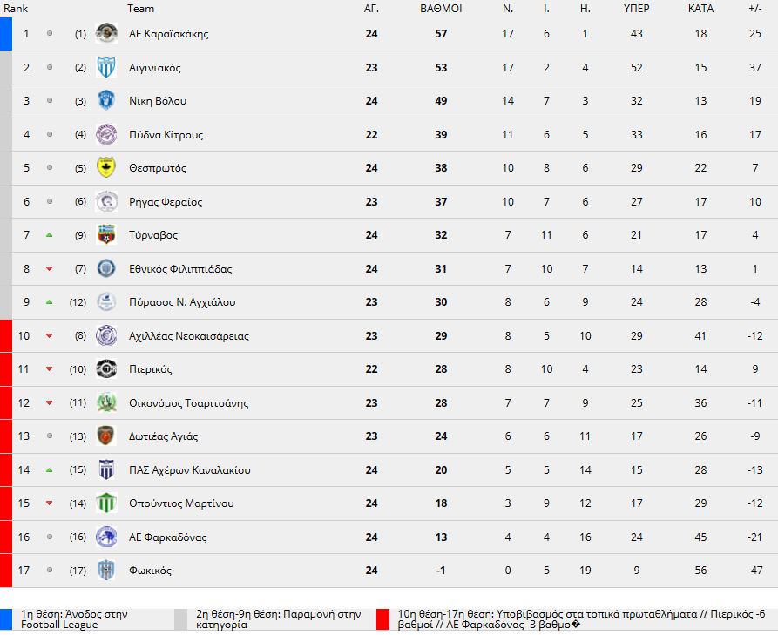The width and height of the screenshot is (778, 635).
Task: Sort by the ΒΑΘΜΟΙ column header
Action: click(441, 9)
